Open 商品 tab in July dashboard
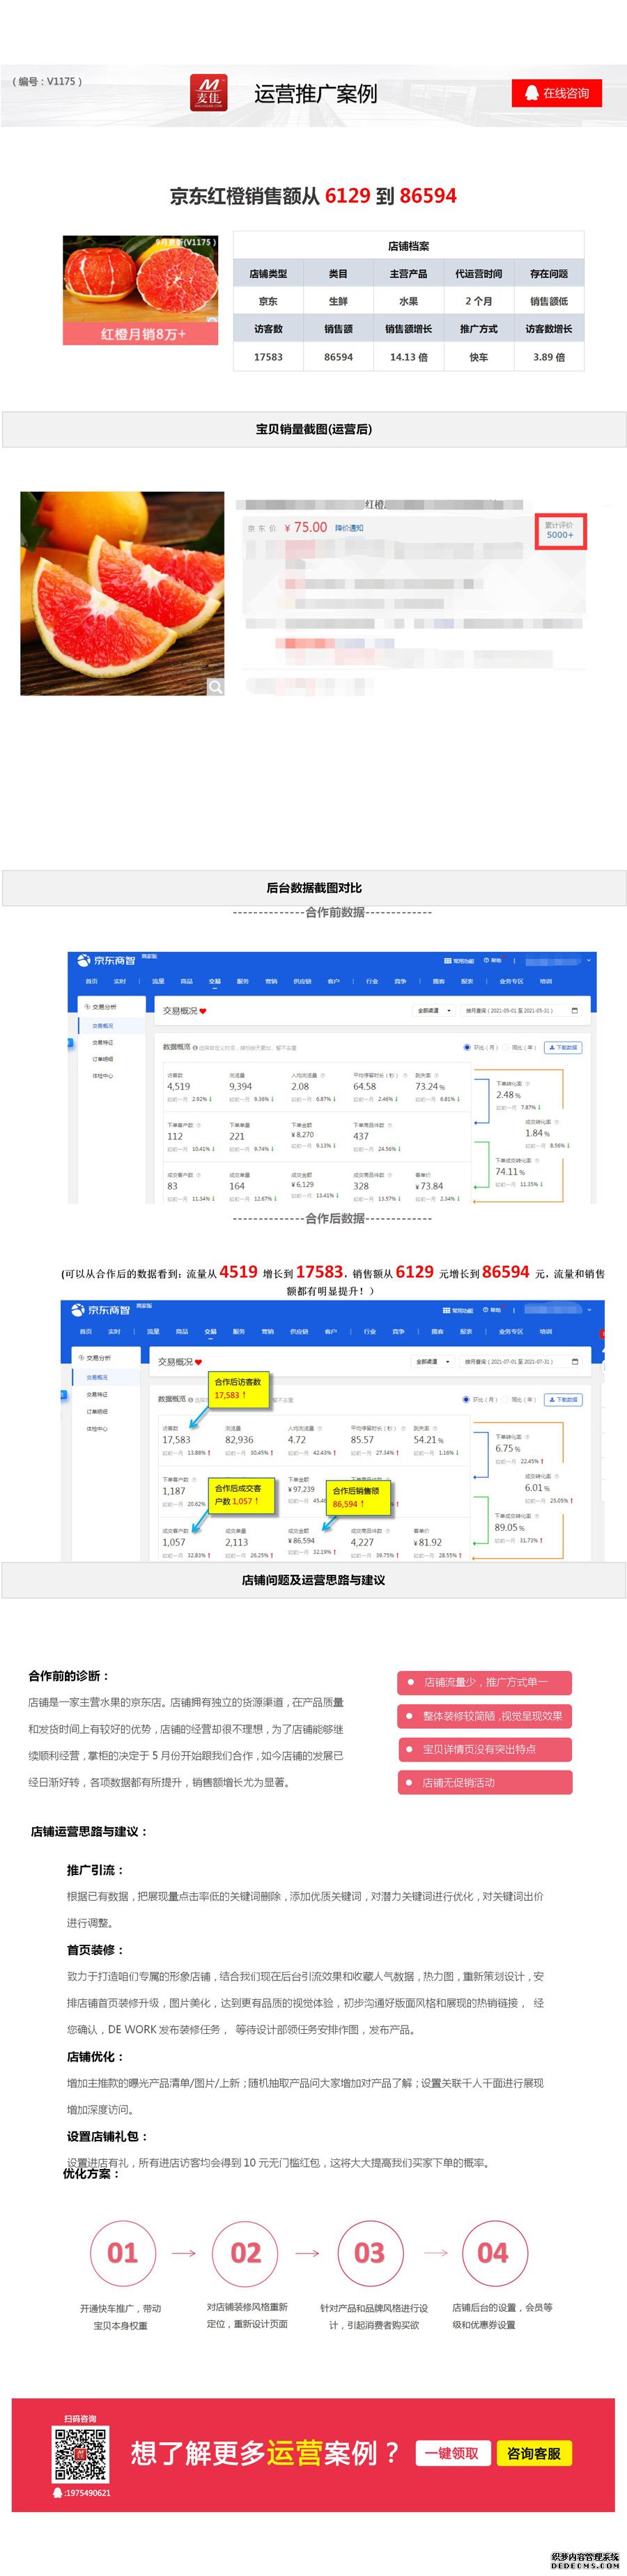The width and height of the screenshot is (627, 2576). [x=181, y=1331]
